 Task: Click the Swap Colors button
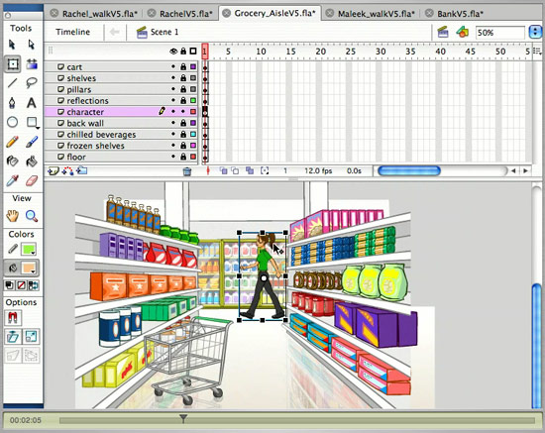tap(34, 285)
